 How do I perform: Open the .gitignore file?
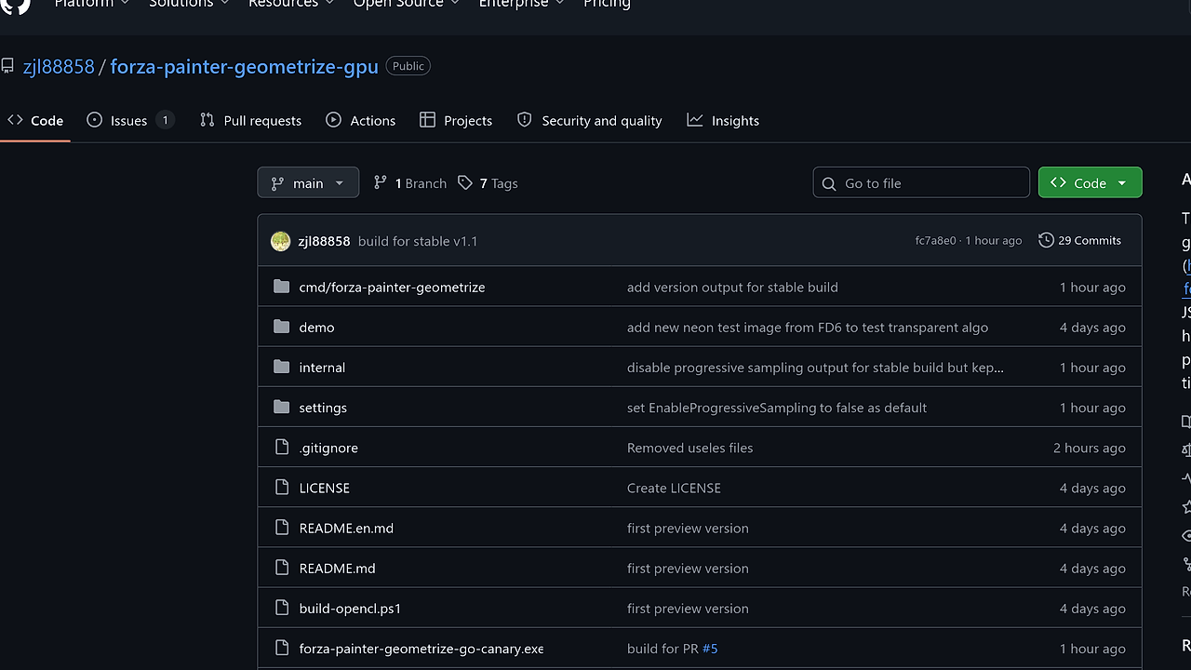[328, 447]
